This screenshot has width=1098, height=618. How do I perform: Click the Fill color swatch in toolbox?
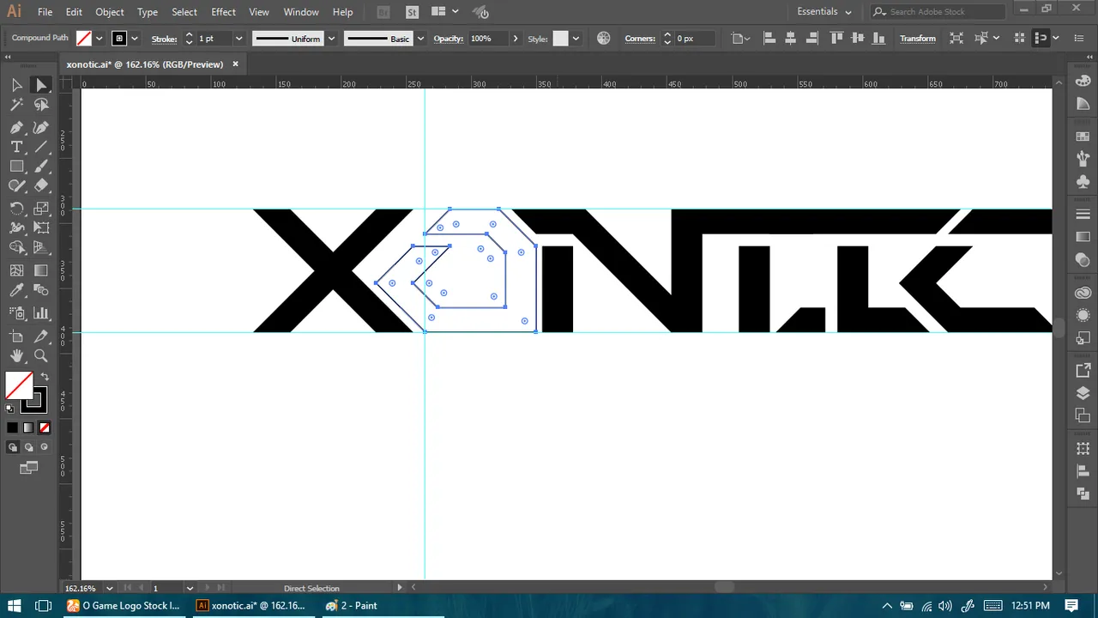(19, 385)
